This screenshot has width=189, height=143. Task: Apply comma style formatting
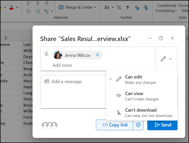[127, 7]
